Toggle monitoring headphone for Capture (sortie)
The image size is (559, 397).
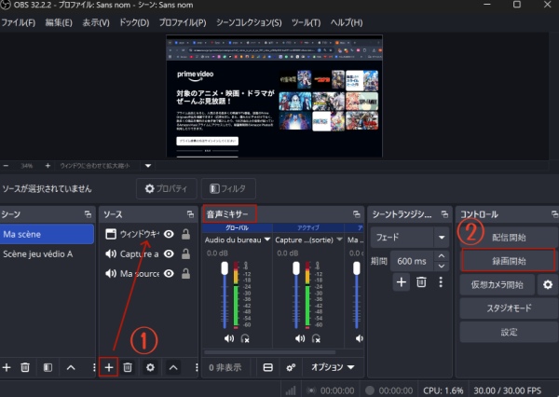(x=316, y=338)
